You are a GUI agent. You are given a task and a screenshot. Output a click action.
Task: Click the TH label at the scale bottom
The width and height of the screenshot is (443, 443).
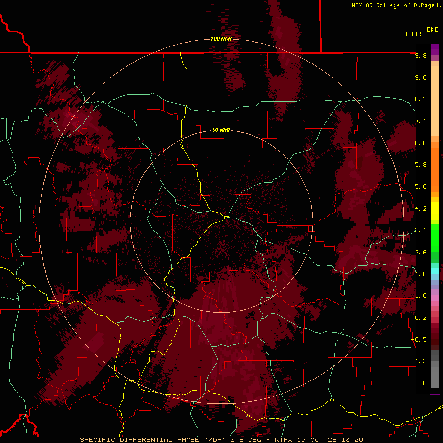coord(423,383)
